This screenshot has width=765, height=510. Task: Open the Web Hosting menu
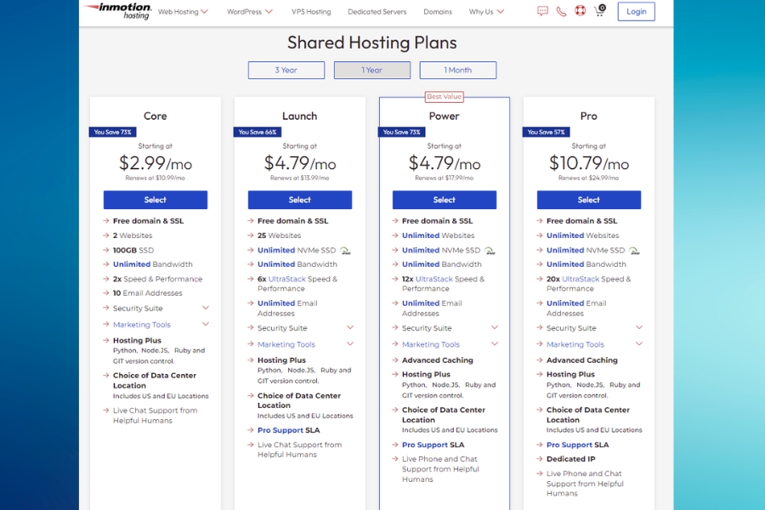point(183,12)
